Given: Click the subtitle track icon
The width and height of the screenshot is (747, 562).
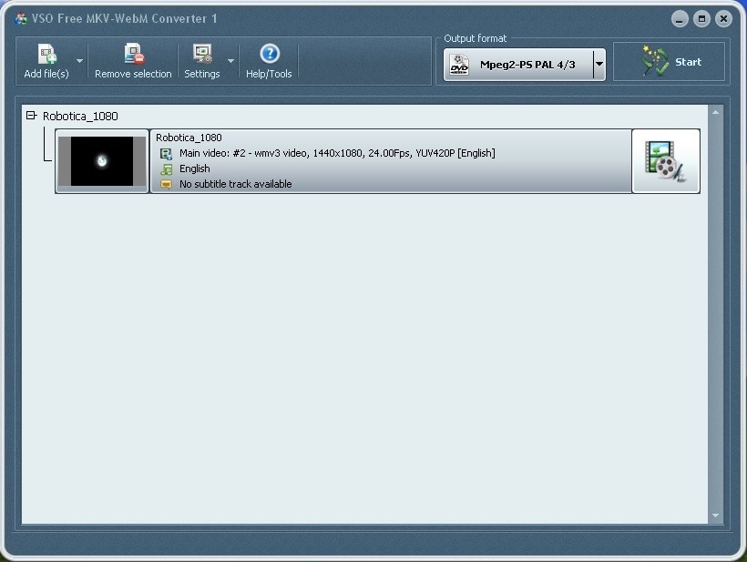Looking at the screenshot, I should coord(166,184).
